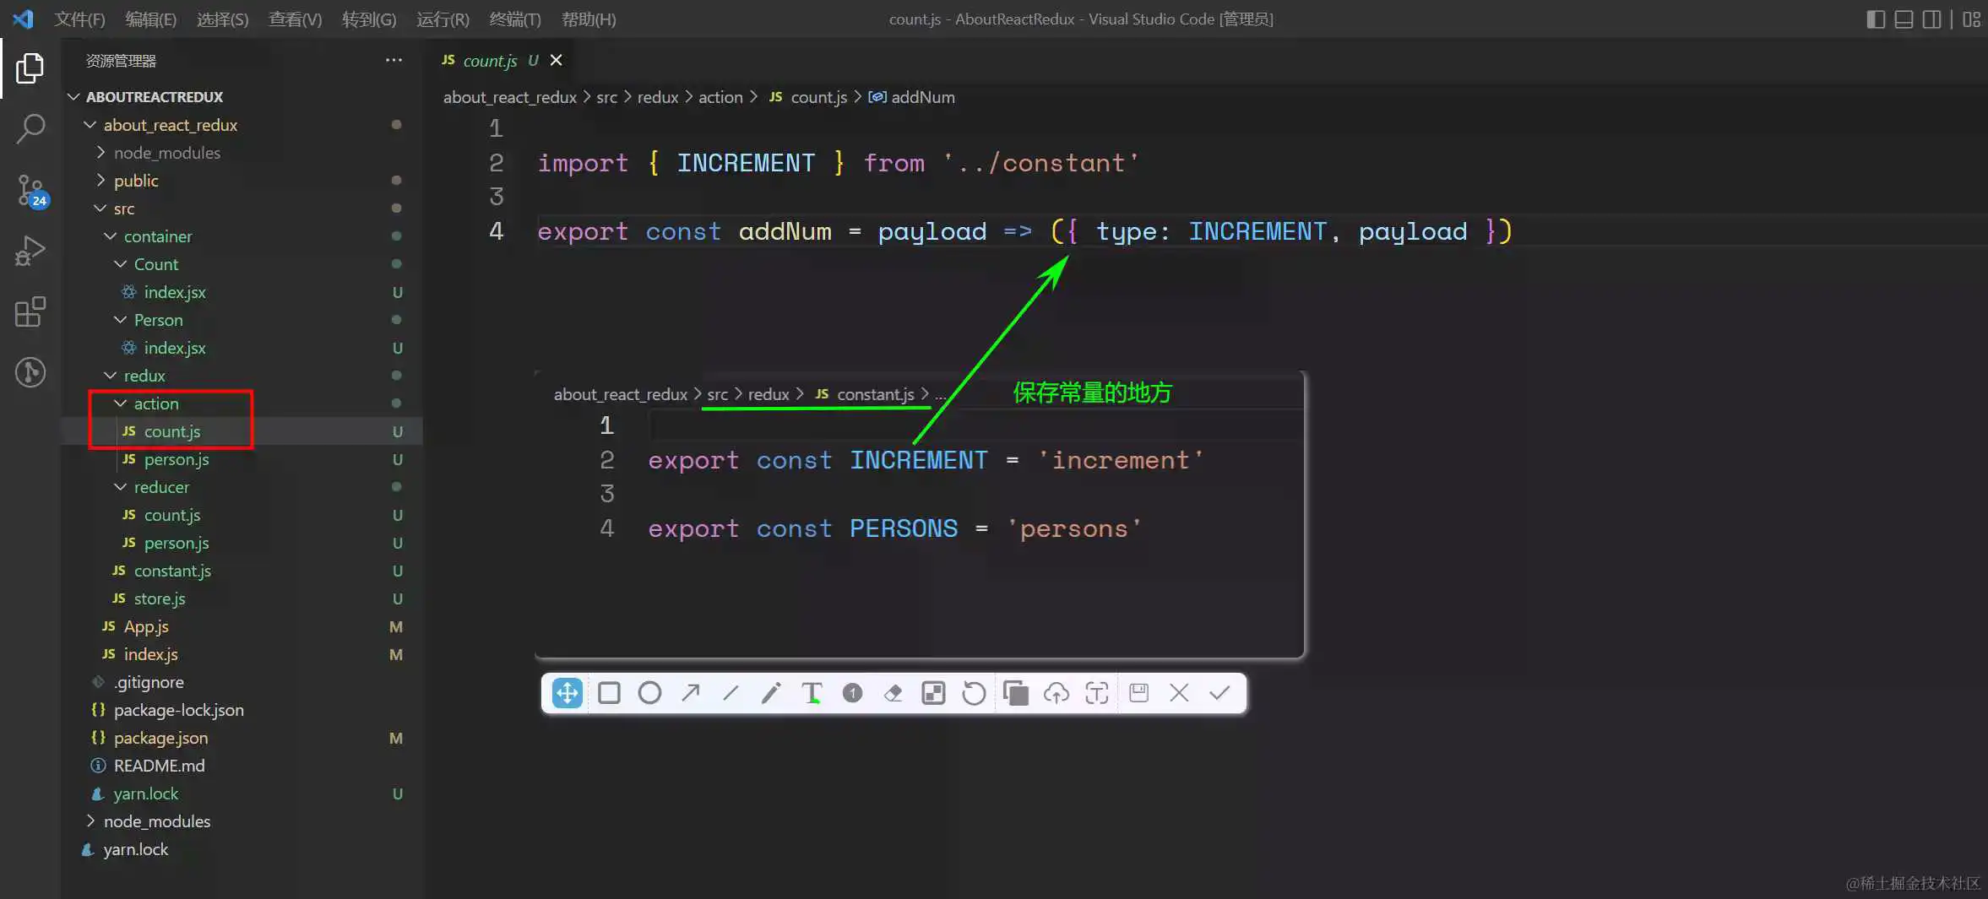Toggle the secondary side bar layout icon
The width and height of the screenshot is (1988, 899).
1931,19
